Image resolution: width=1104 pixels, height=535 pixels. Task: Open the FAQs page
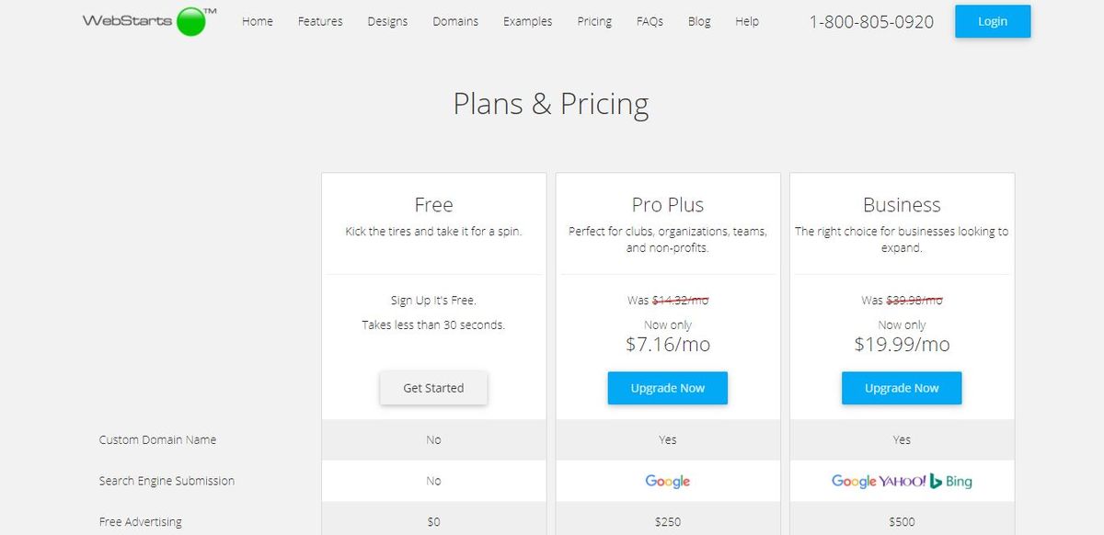650,21
